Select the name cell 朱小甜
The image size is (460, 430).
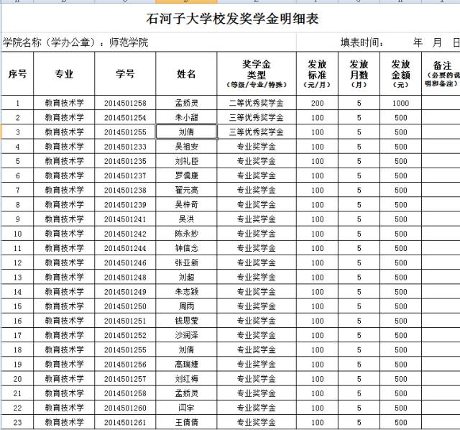[186, 117]
